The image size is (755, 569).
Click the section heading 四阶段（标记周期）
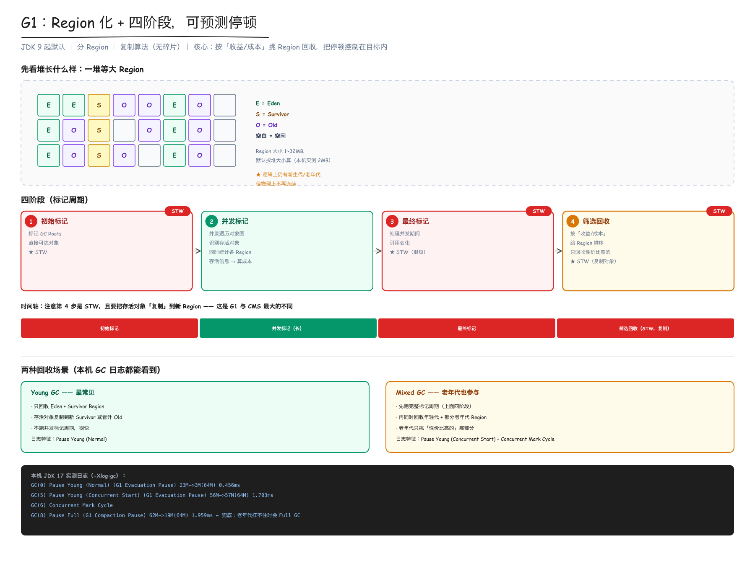(55, 200)
